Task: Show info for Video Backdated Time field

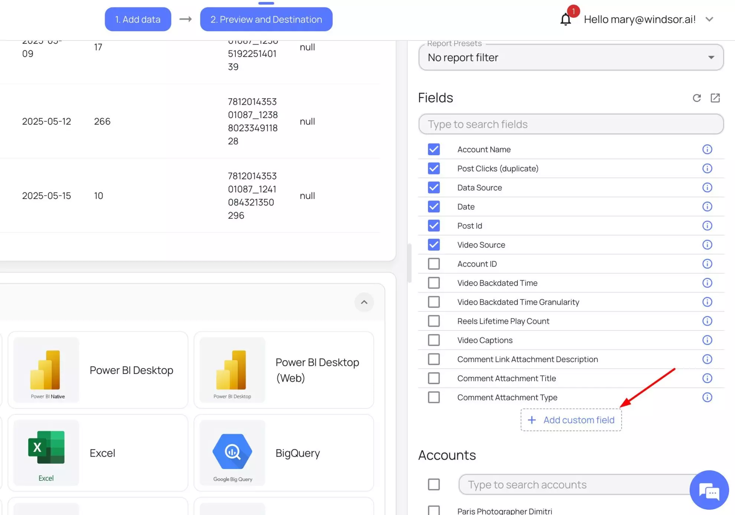Action: coord(707,283)
